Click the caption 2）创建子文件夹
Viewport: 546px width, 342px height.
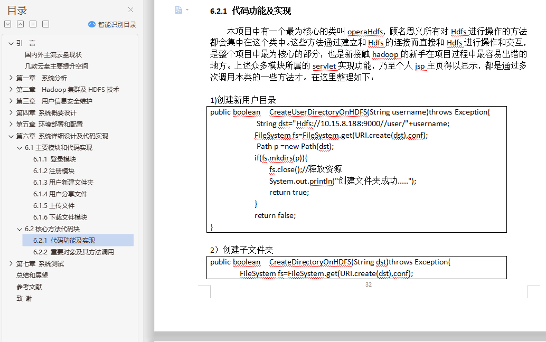point(242,250)
